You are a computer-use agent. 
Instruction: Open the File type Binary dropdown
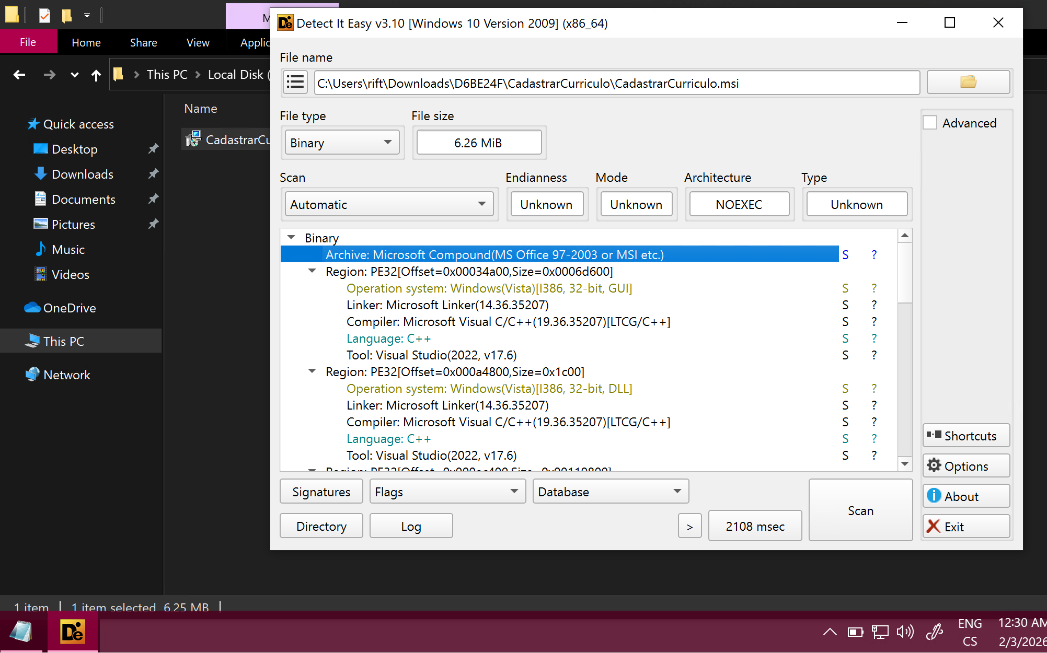342,143
